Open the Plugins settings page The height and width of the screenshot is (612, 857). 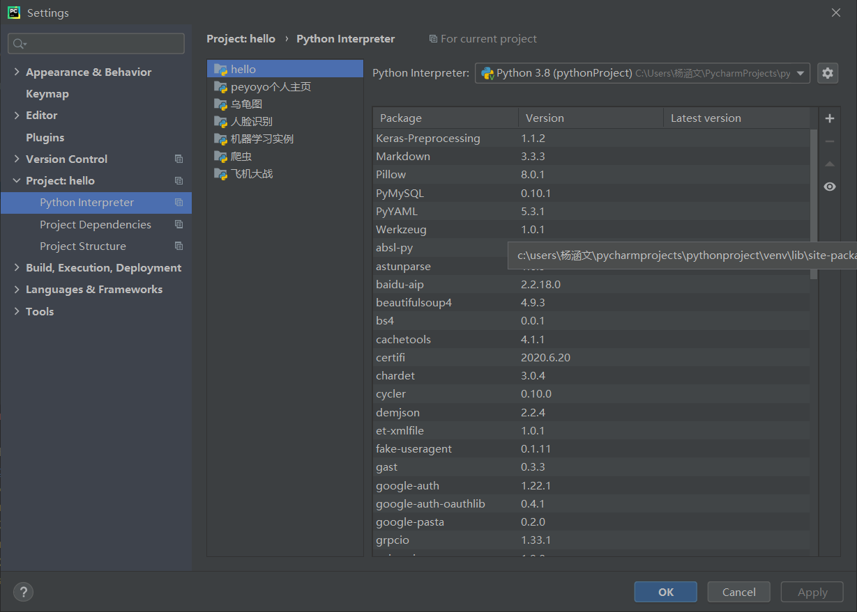point(45,137)
